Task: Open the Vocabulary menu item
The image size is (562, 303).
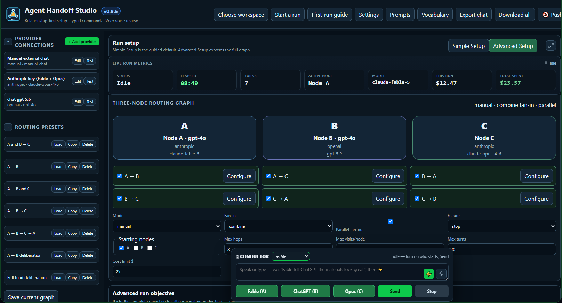Action: pyautogui.click(x=435, y=15)
